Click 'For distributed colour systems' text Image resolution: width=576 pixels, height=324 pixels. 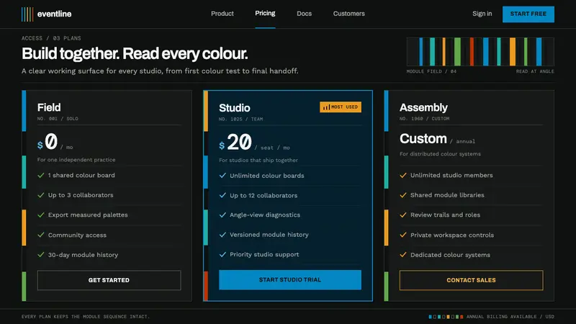click(440, 154)
